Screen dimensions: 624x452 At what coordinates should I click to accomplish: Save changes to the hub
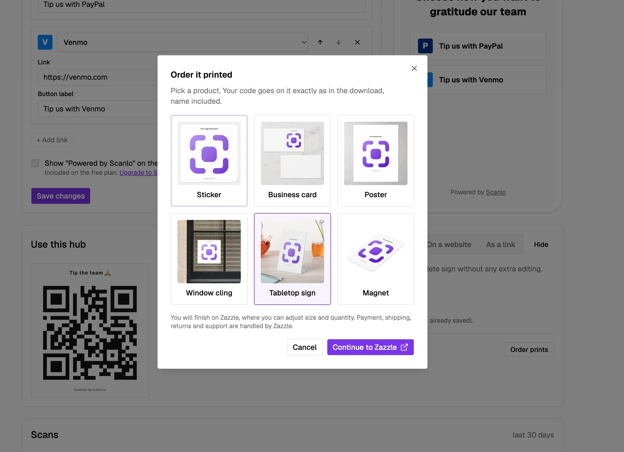(61, 196)
